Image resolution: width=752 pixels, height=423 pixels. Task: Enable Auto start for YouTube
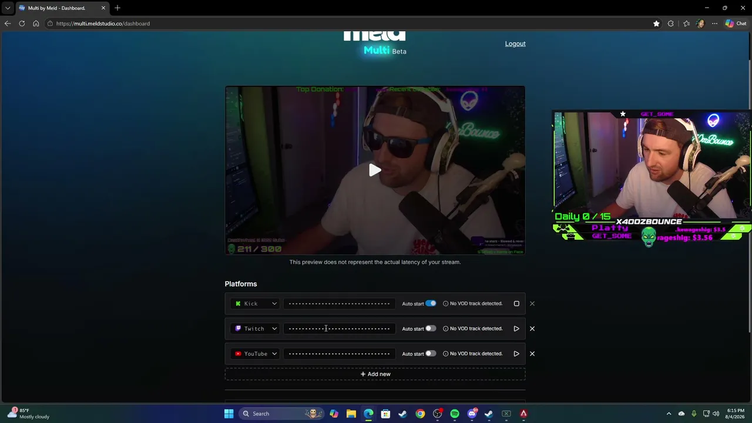431,354
